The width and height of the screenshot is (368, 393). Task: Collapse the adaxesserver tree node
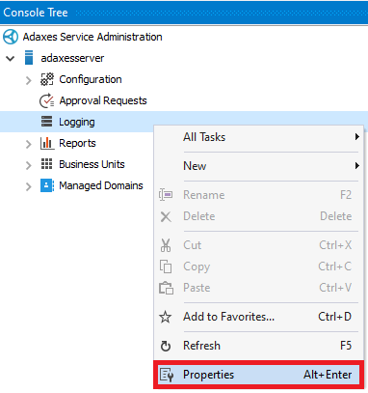click(x=11, y=59)
